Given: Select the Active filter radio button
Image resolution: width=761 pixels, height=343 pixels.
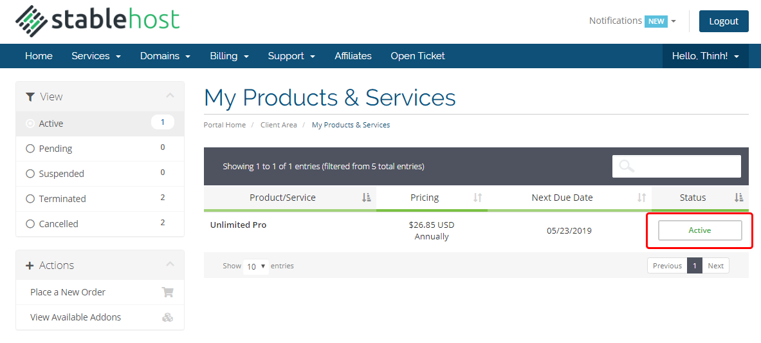Looking at the screenshot, I should tap(30, 124).
